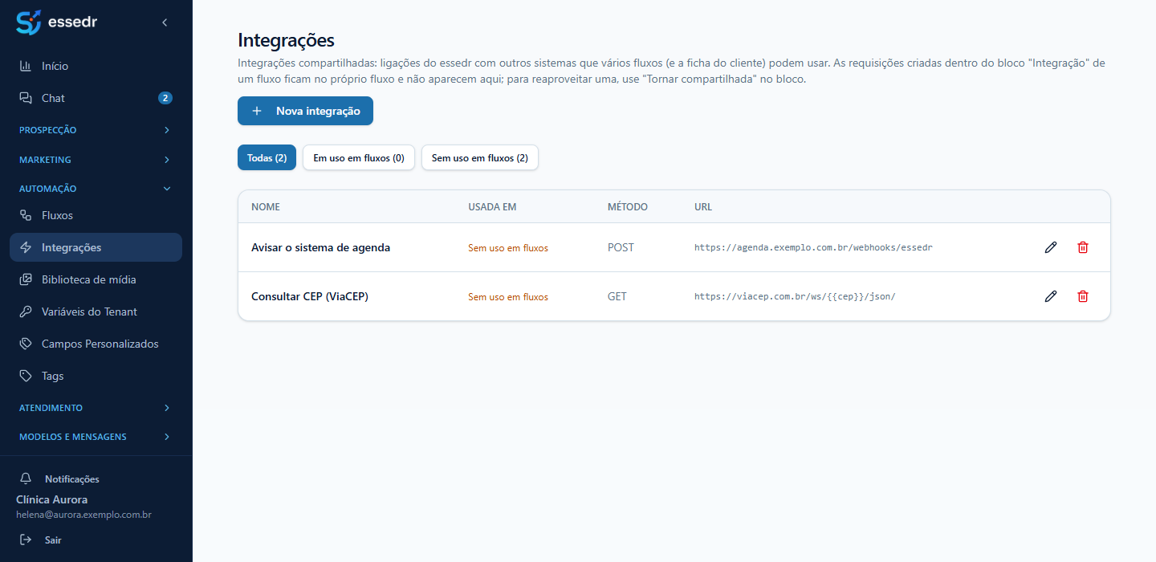Click the Fluxos workflow icon
Image resolution: width=1156 pixels, height=562 pixels.
pos(26,215)
